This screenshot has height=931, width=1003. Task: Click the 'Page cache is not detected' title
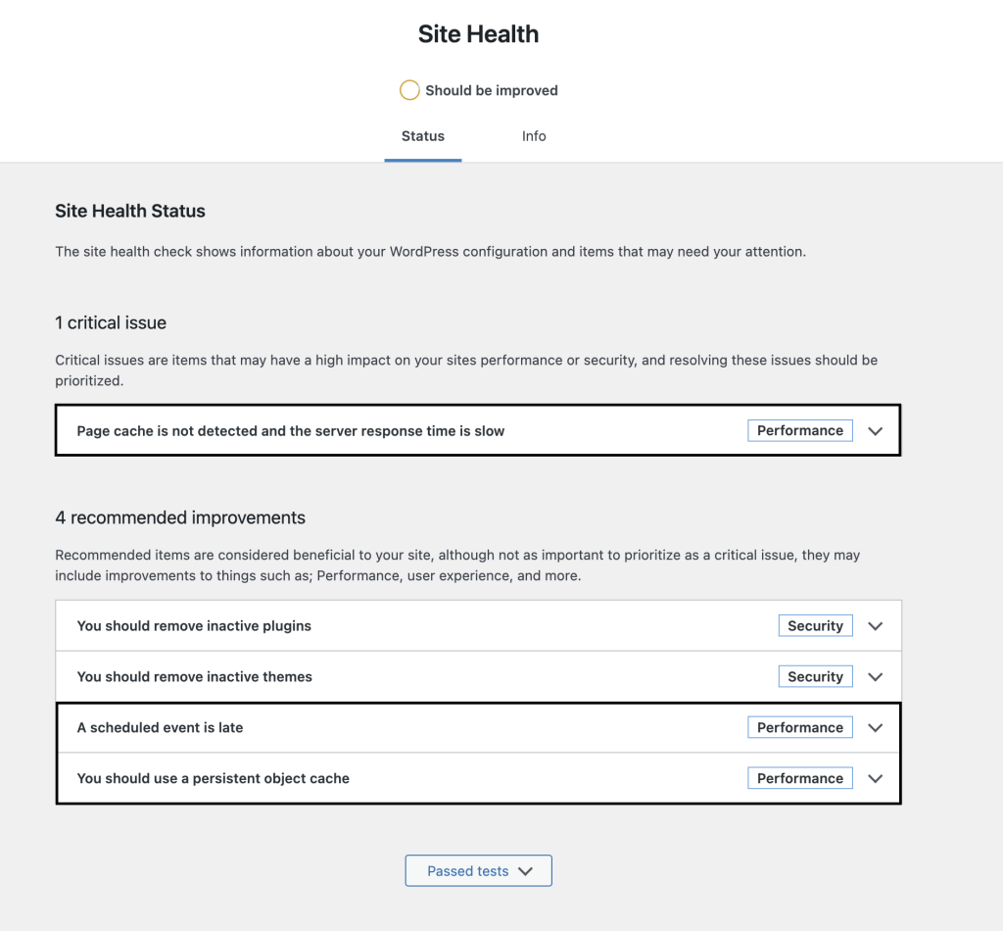pos(291,431)
